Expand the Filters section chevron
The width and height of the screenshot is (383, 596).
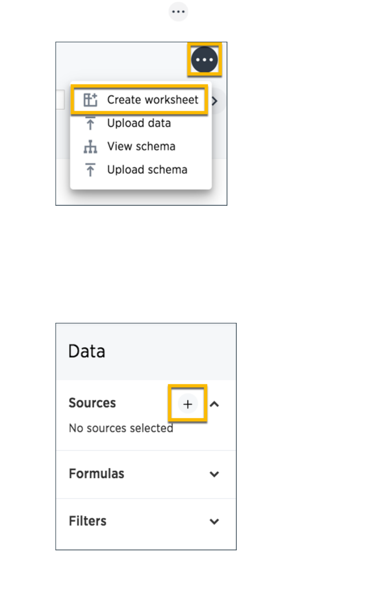[214, 521]
